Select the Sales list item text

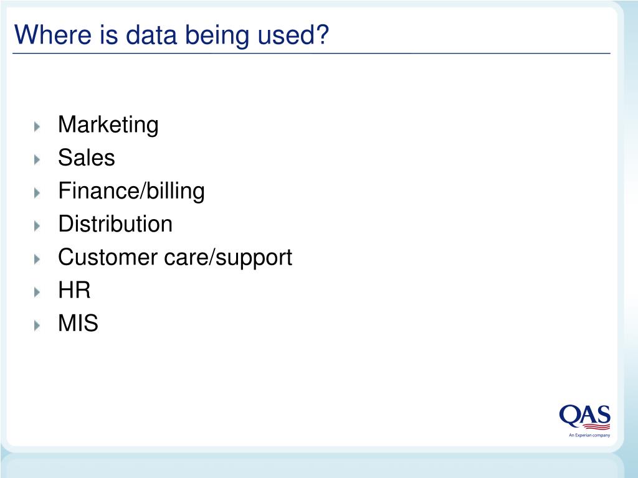click(86, 157)
